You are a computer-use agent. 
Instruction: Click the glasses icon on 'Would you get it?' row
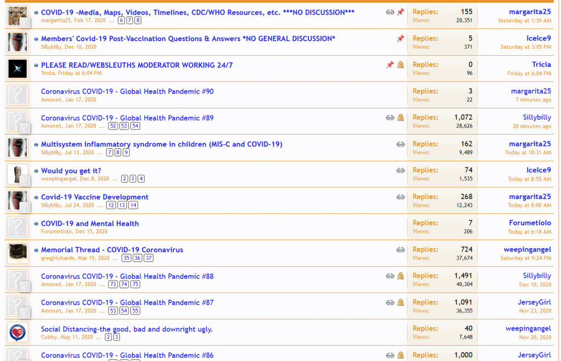coord(400,171)
